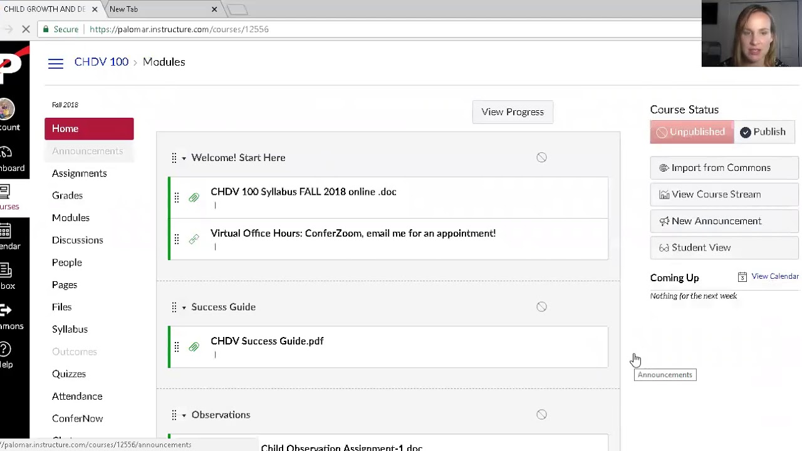Toggle publish status of Welcome! Start Here module
Viewport: 802px width, 451px height.
(x=541, y=158)
